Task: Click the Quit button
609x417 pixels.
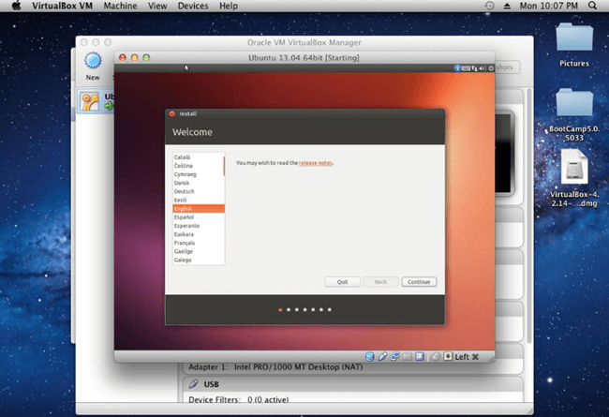Action: point(342,282)
